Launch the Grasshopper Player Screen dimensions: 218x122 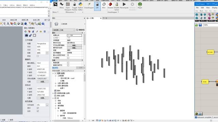click(140, 5)
